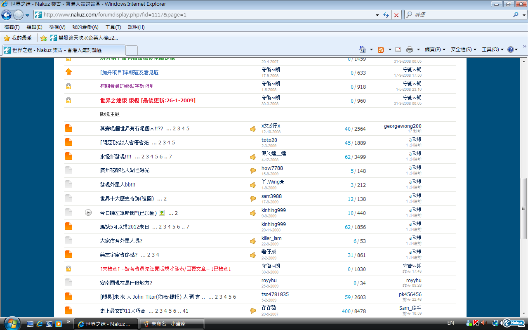528x330 pixels.
Task: Go to page 7 of 應該5可以講2012末日
Action: point(188,227)
